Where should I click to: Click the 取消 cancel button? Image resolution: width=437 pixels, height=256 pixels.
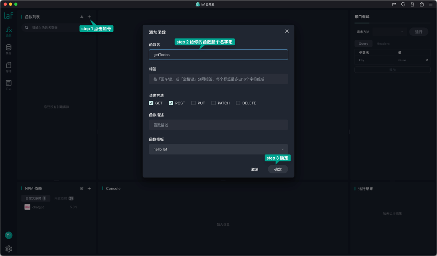tap(255, 169)
